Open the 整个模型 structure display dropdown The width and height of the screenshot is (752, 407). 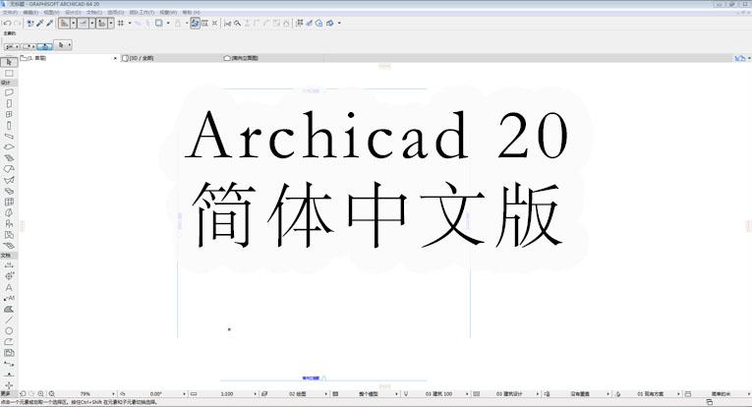(x=396, y=394)
